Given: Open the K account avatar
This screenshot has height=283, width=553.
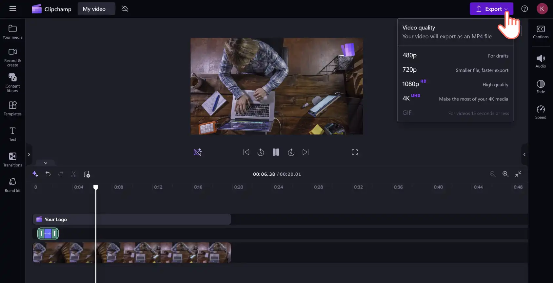Looking at the screenshot, I should tap(542, 9).
